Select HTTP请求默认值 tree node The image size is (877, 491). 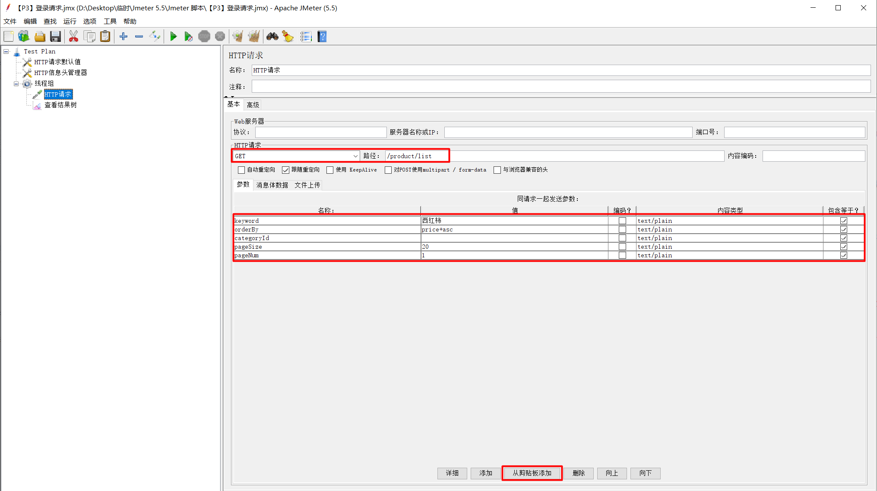57,62
